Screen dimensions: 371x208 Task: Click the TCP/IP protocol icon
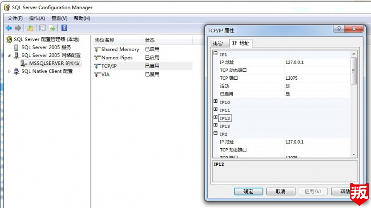(97, 66)
